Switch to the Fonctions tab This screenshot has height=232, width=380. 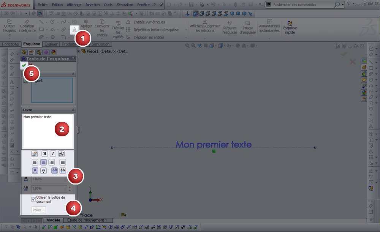[x=10, y=44]
